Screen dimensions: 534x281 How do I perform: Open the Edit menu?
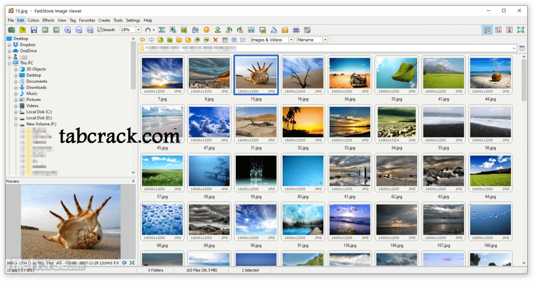click(21, 20)
